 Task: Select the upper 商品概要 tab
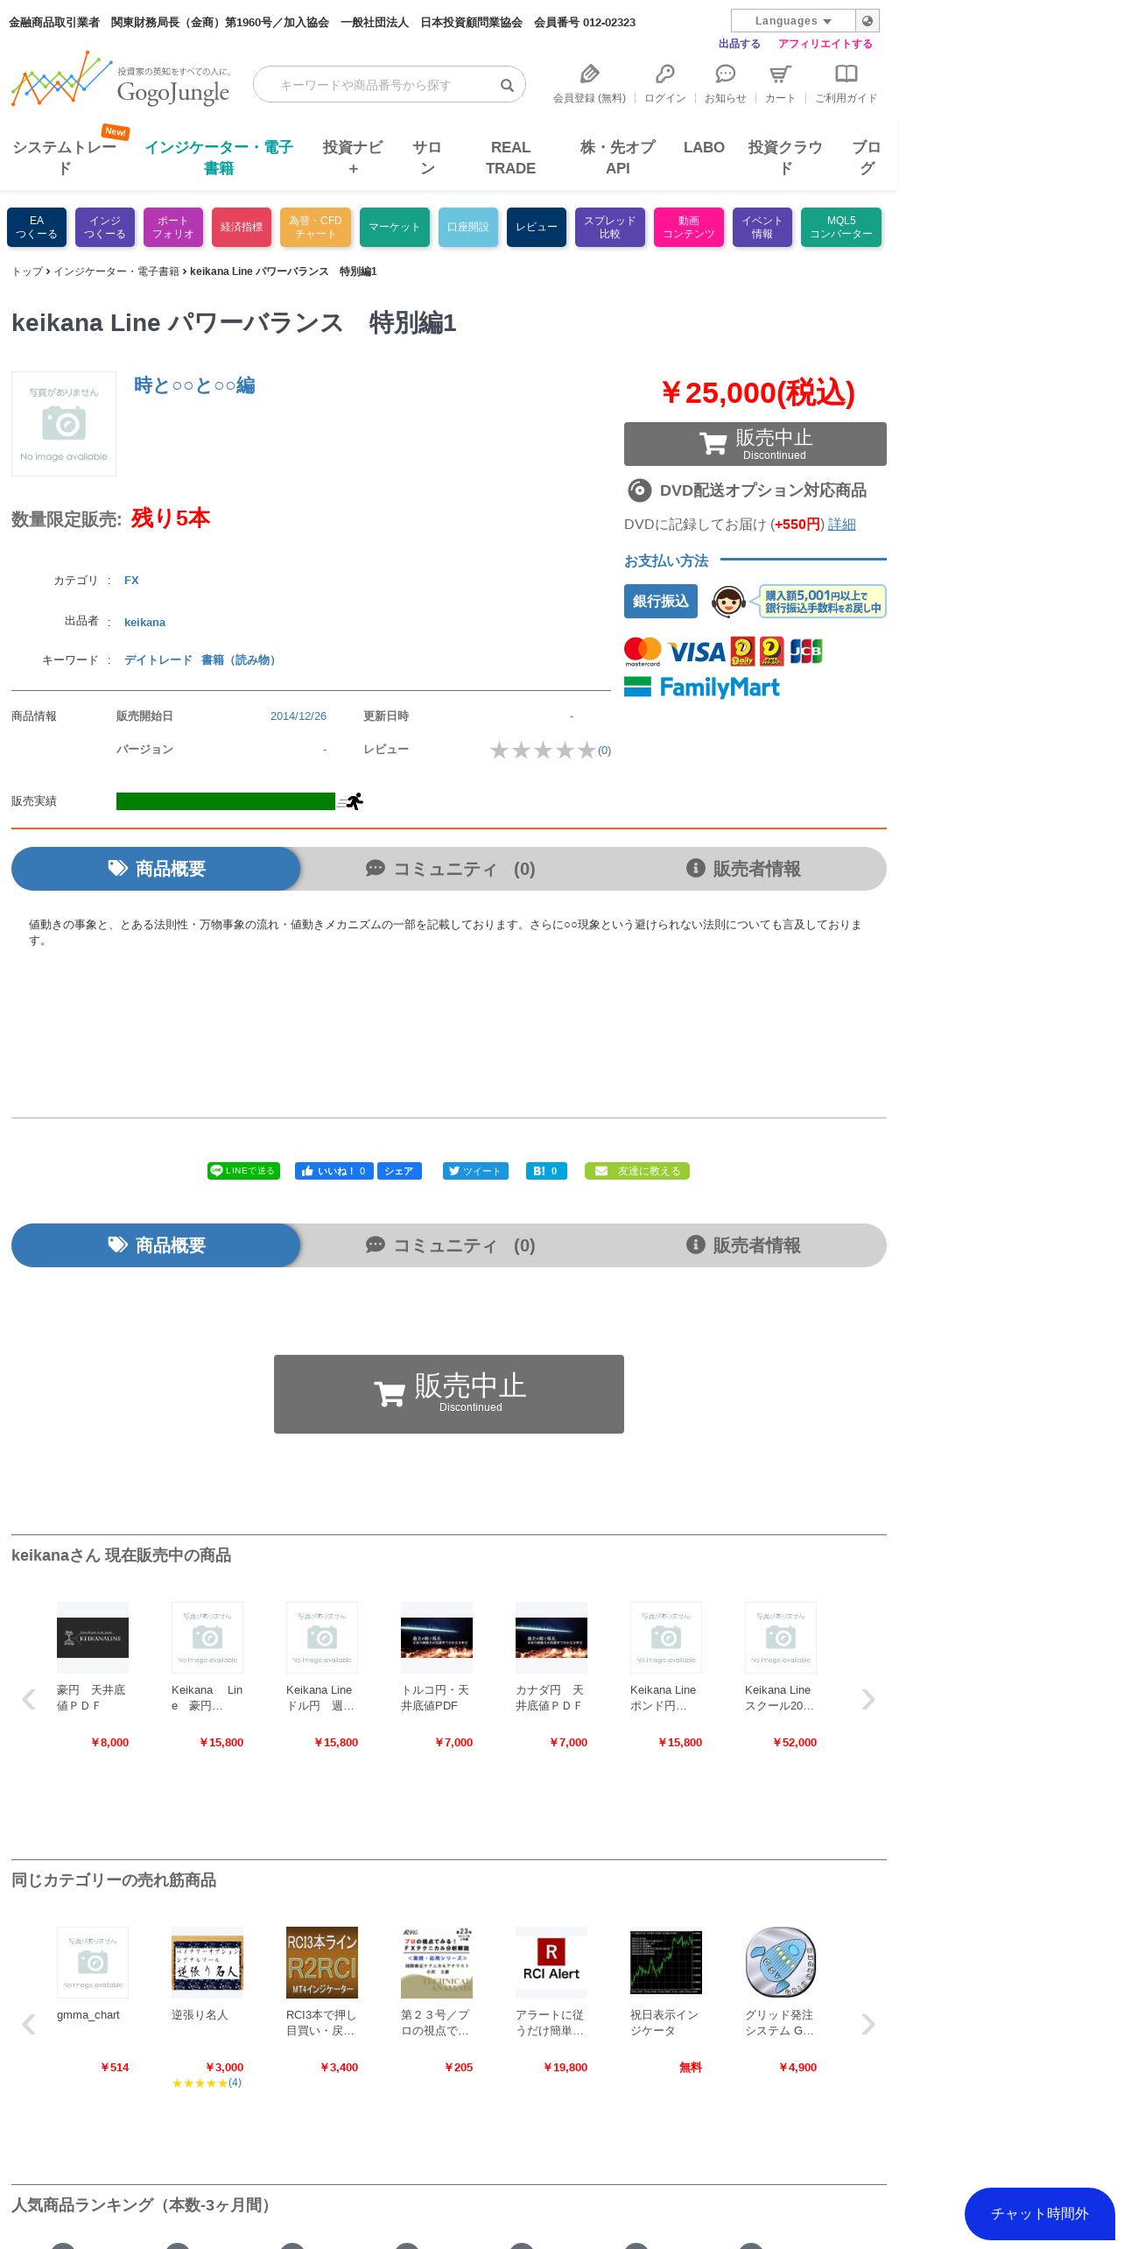[x=156, y=869]
